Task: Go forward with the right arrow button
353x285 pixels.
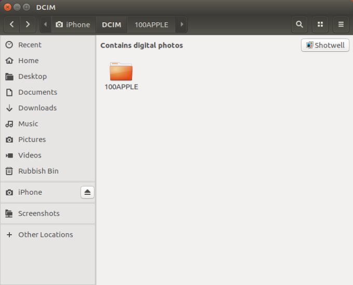Action: (28, 24)
